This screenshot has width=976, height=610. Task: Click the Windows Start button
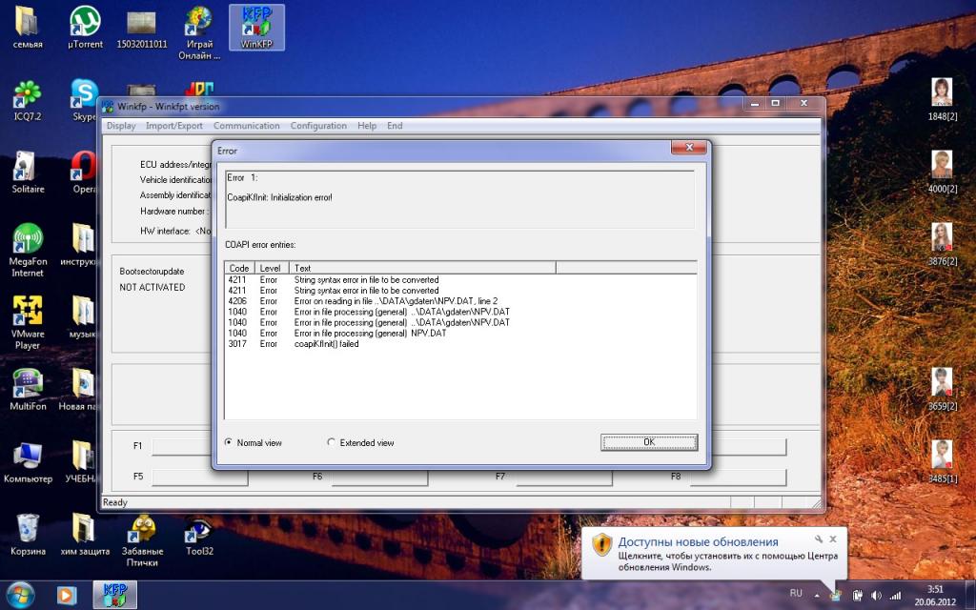19,595
